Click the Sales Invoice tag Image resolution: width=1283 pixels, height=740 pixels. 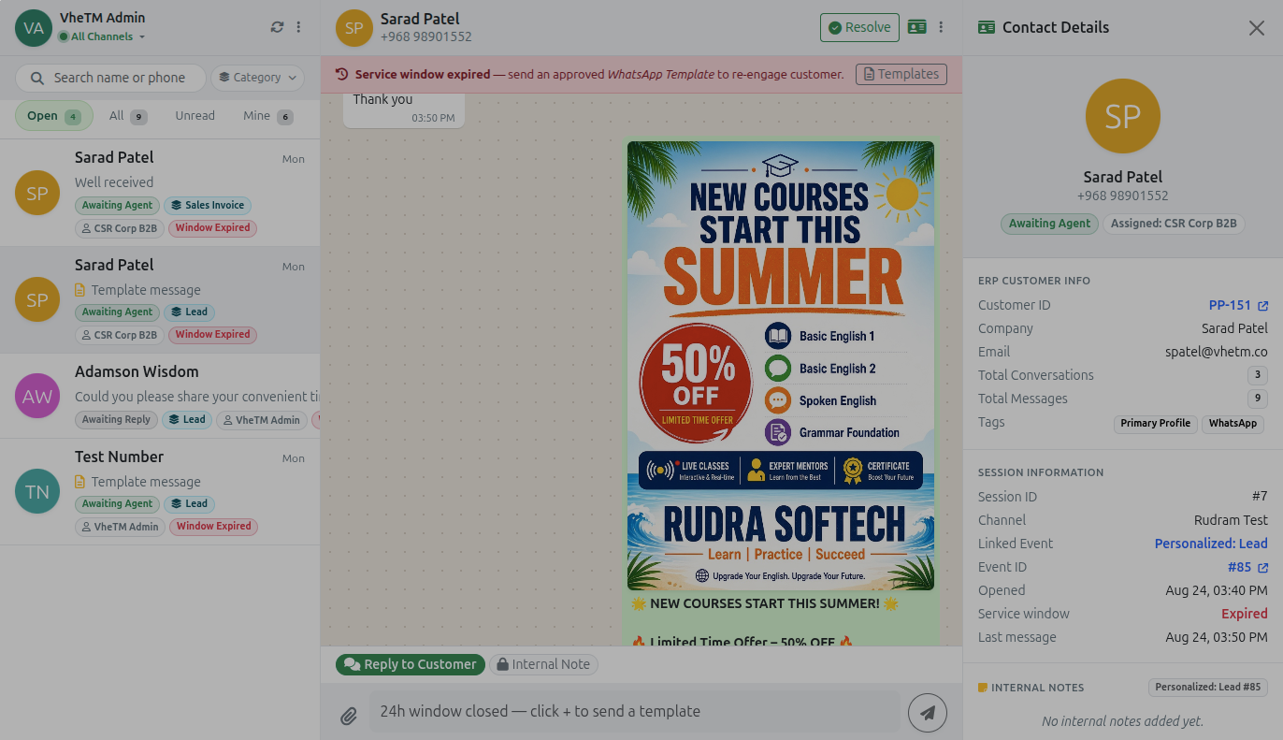point(208,206)
